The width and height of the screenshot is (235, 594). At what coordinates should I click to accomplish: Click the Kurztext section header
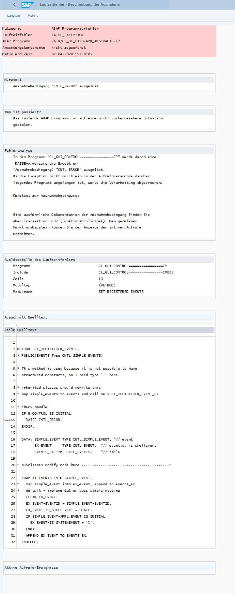click(13, 80)
